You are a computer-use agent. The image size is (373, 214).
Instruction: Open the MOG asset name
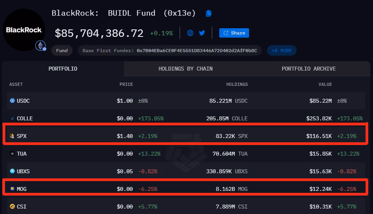(22, 189)
